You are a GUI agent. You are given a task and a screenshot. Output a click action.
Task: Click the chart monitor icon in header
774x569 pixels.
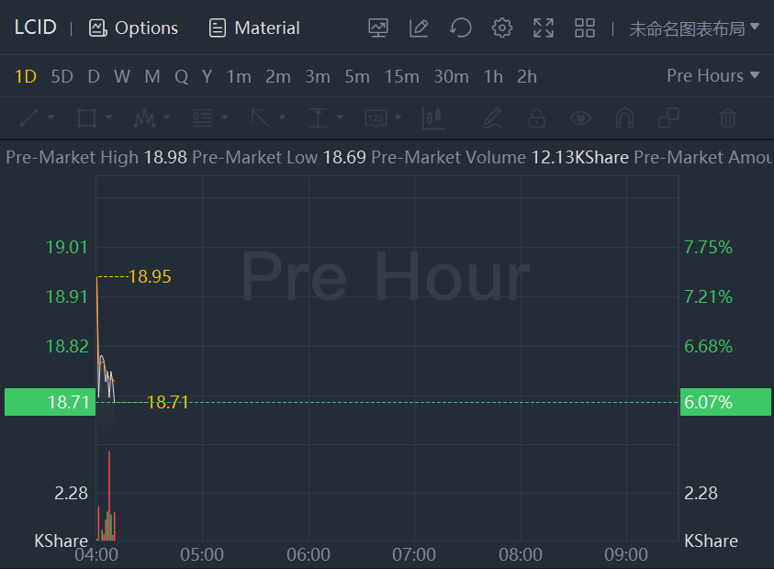pyautogui.click(x=378, y=28)
